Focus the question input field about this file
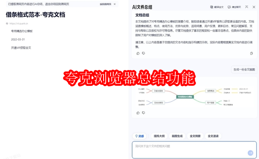Screen dimensions: 259x159 coord(194,150)
